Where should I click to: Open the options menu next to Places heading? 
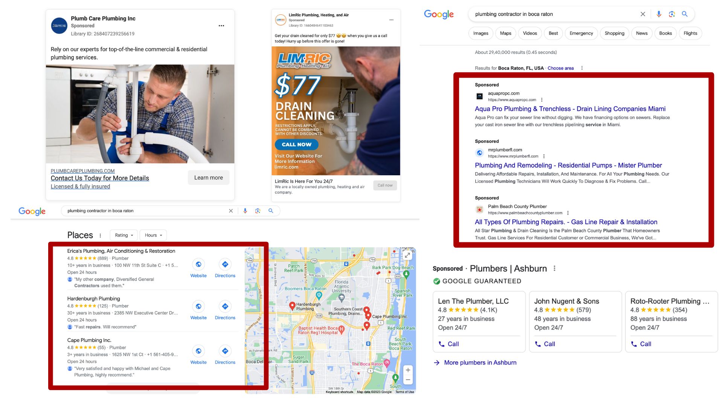pyautogui.click(x=100, y=236)
